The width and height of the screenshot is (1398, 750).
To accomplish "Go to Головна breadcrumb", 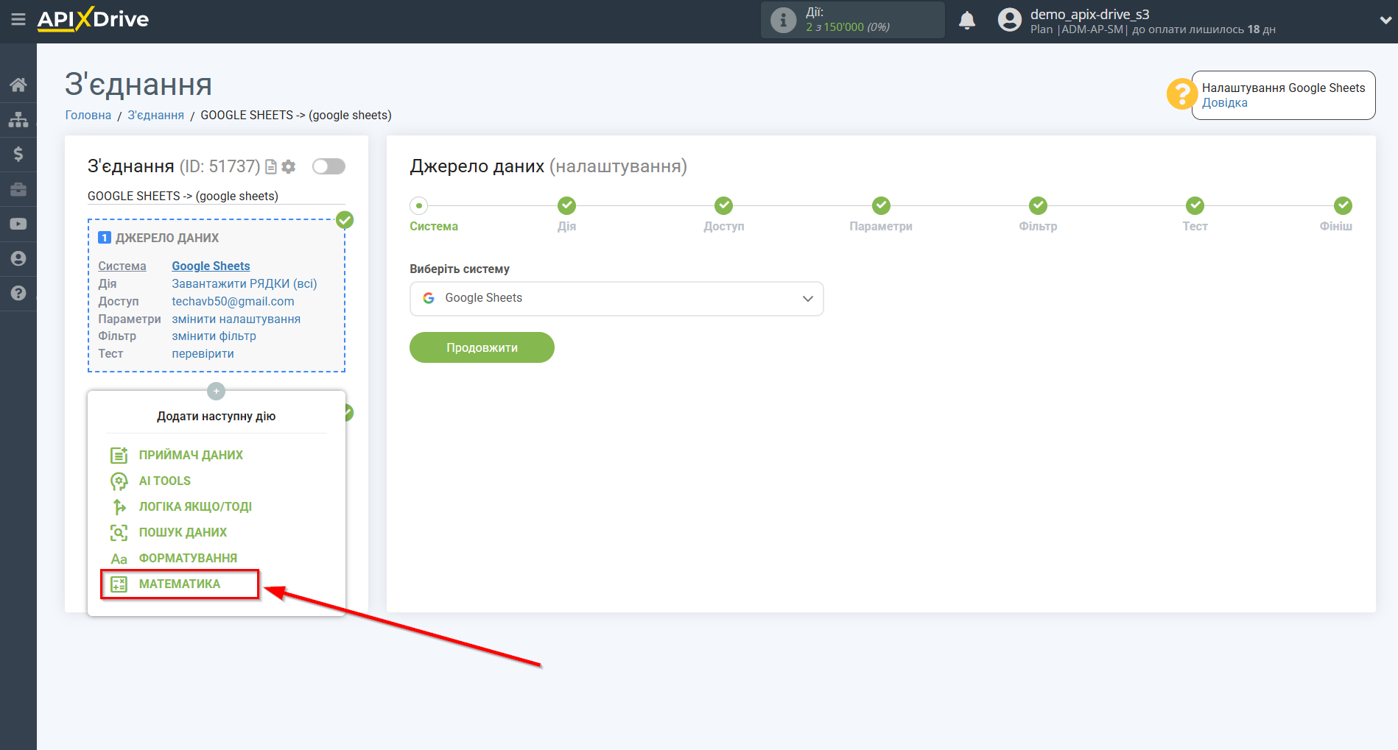I will pyautogui.click(x=88, y=116).
